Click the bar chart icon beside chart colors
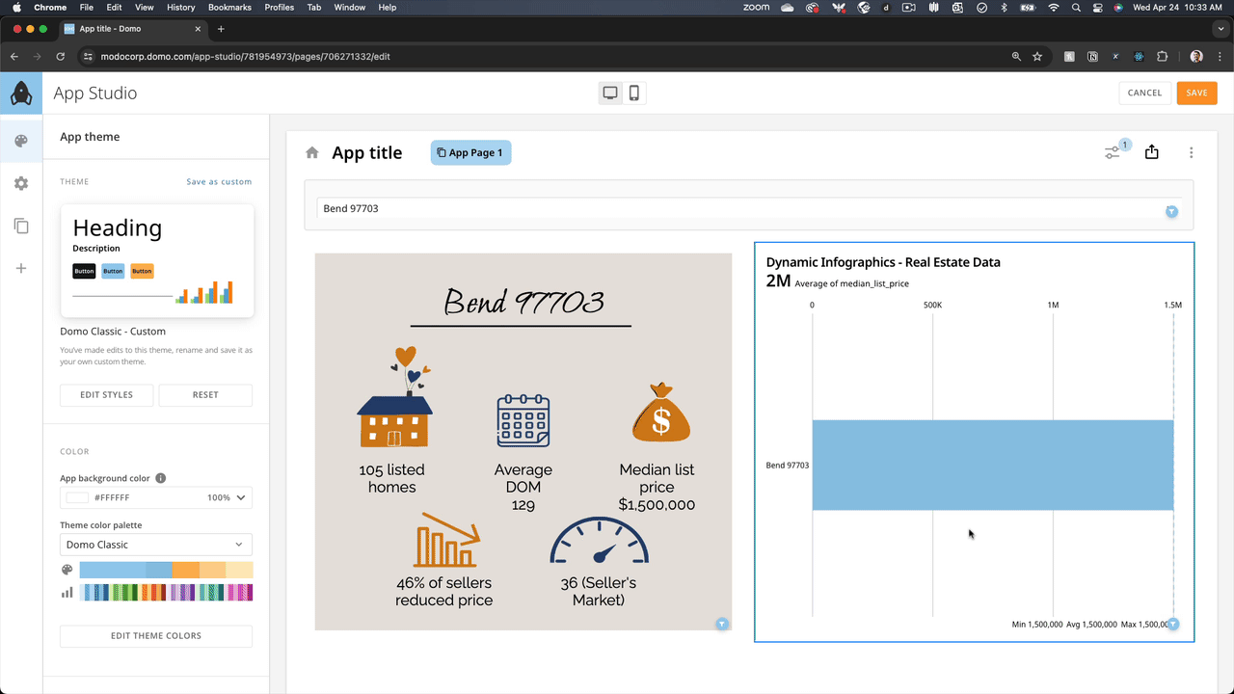This screenshot has width=1234, height=694. pos(67,593)
